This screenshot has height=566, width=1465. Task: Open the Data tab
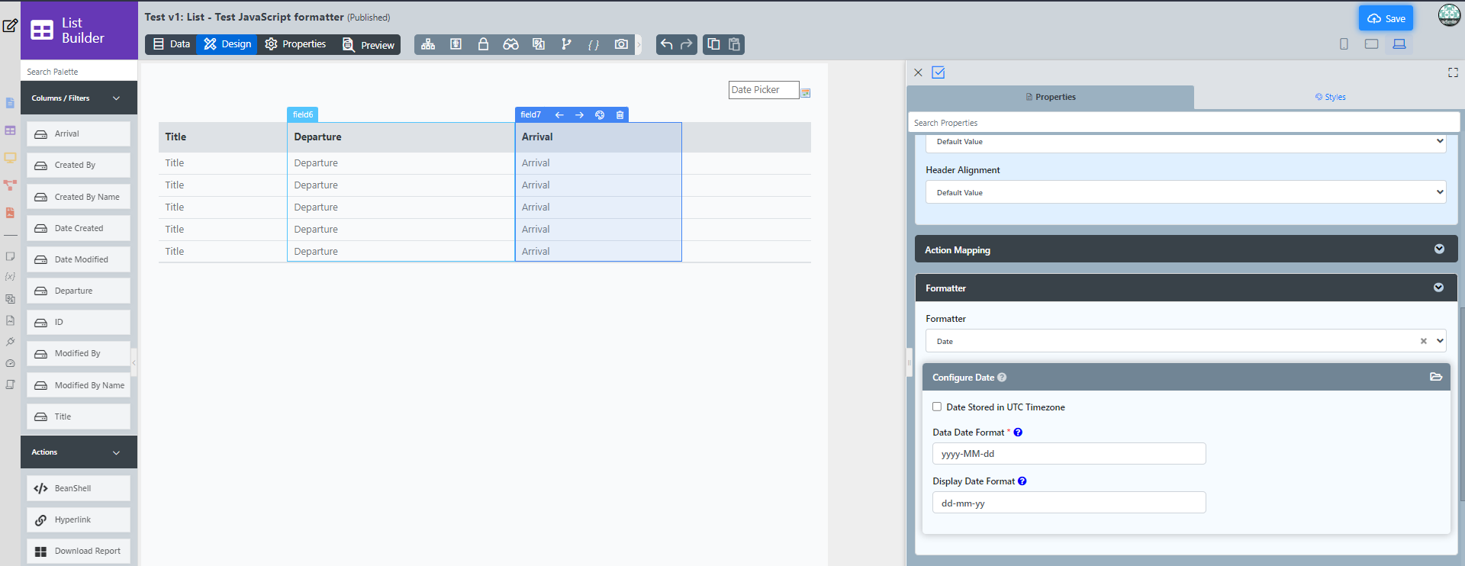pos(172,44)
